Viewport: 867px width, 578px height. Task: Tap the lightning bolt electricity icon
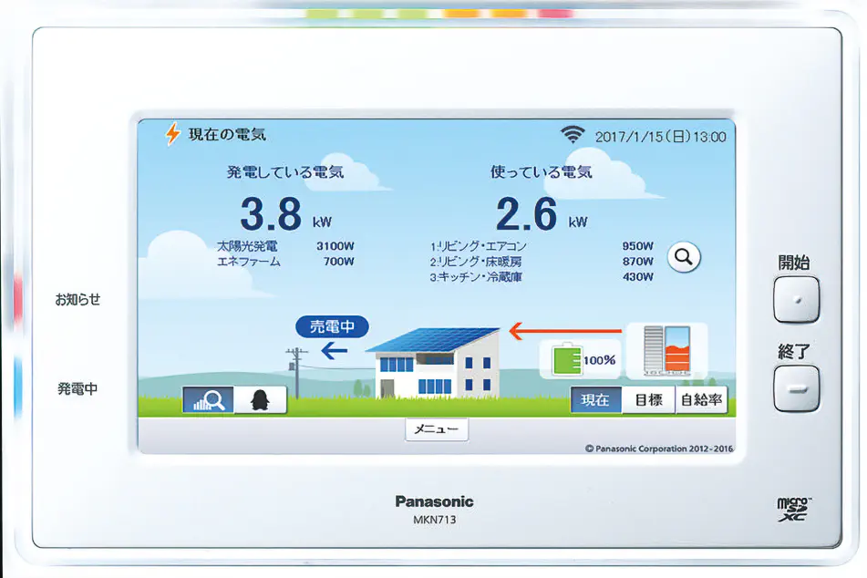[173, 134]
